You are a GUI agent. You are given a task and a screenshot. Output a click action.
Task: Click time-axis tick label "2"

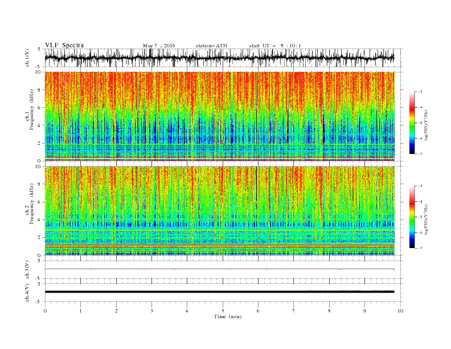[x=116, y=311]
